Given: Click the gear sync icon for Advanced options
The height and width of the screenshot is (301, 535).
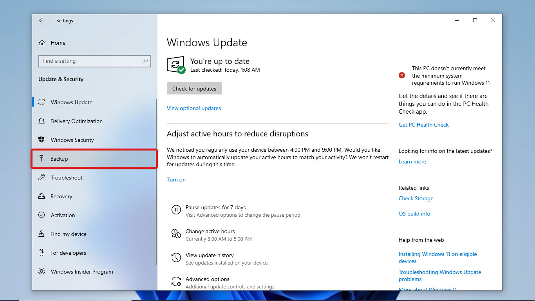Looking at the screenshot, I should (176, 282).
